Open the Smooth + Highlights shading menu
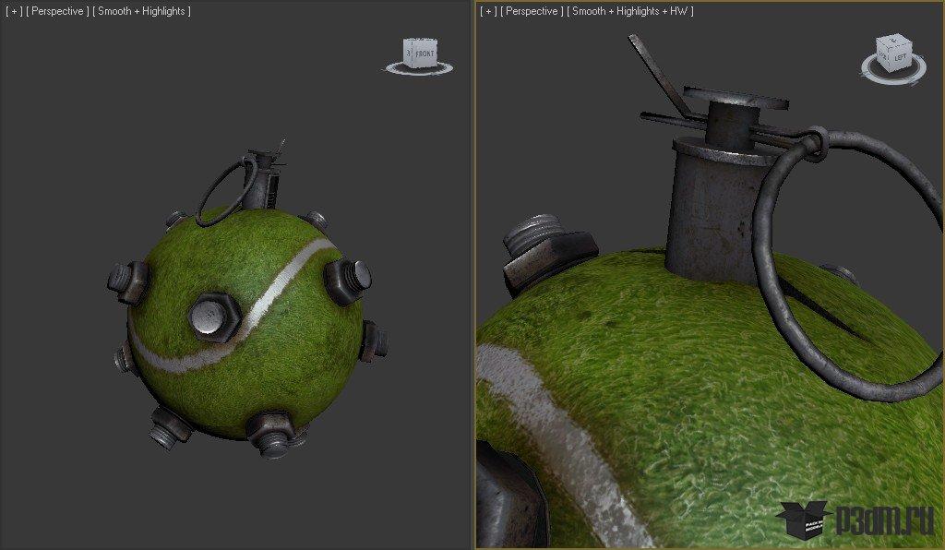 (x=141, y=11)
